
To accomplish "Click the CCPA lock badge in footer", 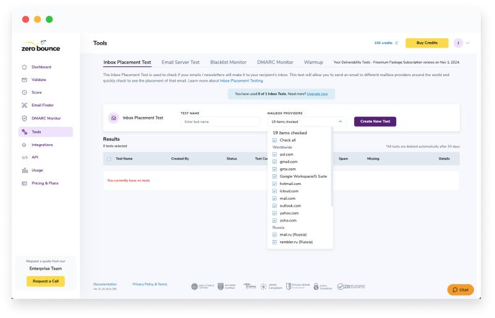I will 323,286.
